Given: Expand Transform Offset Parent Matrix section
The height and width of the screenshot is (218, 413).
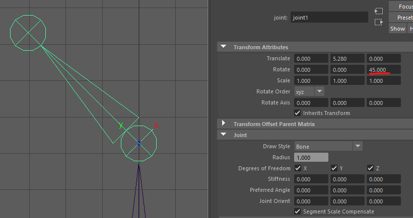Looking at the screenshot, I should (224, 124).
